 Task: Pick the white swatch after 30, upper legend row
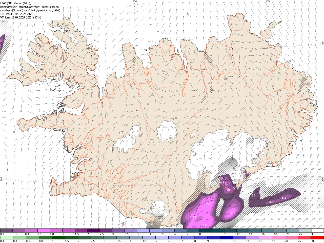click(x=317, y=231)
